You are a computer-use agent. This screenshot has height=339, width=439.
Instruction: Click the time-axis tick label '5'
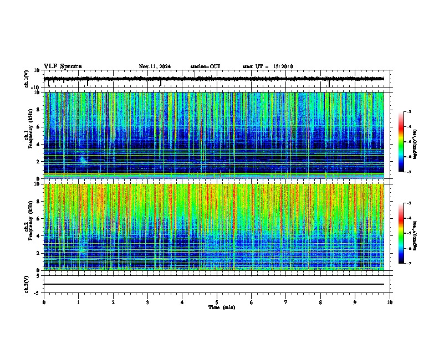click(x=217, y=302)
